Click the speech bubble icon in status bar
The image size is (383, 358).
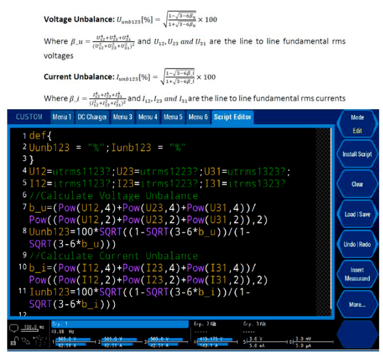pyautogui.click(x=11, y=328)
